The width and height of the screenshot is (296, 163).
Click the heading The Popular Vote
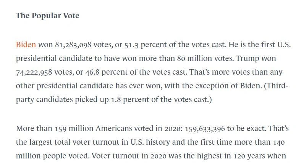pyautogui.click(x=48, y=16)
